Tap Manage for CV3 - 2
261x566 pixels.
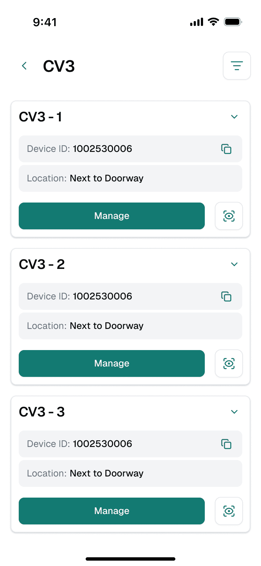coord(112,363)
